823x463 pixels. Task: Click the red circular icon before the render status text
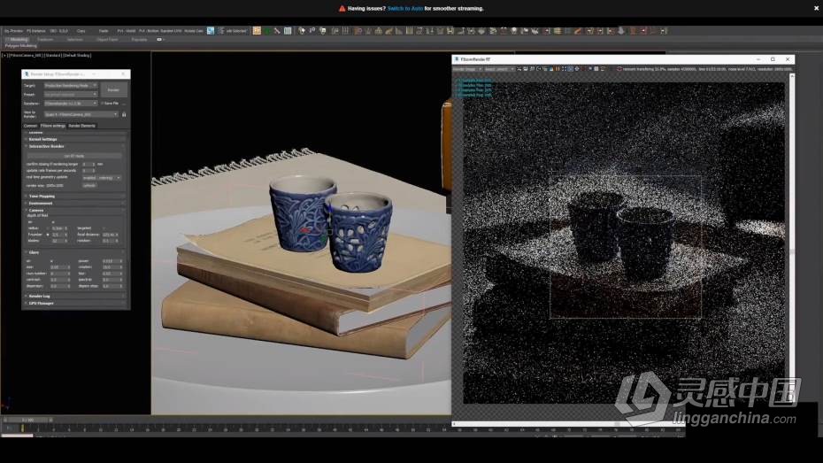(619, 69)
